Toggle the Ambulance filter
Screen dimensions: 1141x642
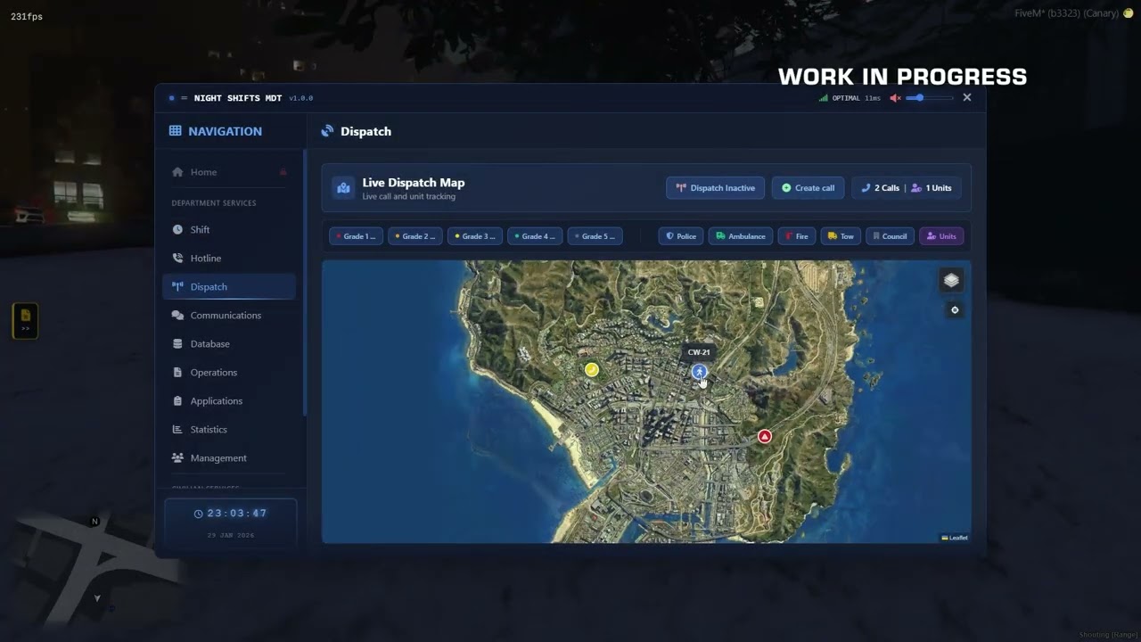coord(741,236)
